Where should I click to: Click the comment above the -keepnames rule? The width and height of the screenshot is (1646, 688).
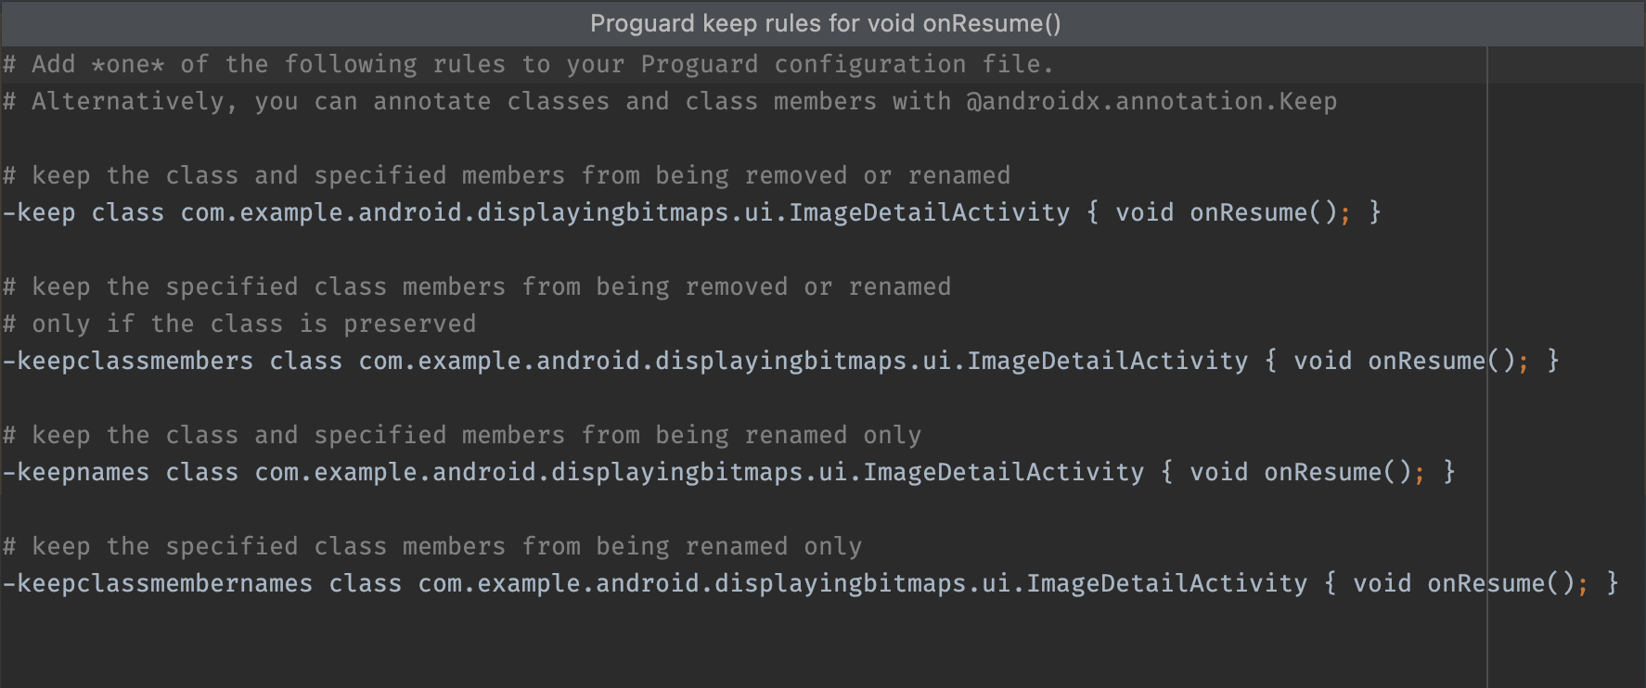click(462, 435)
